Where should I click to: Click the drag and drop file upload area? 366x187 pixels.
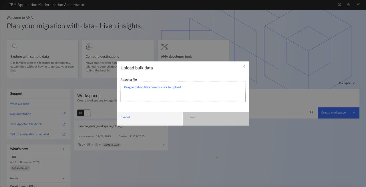tap(183, 92)
